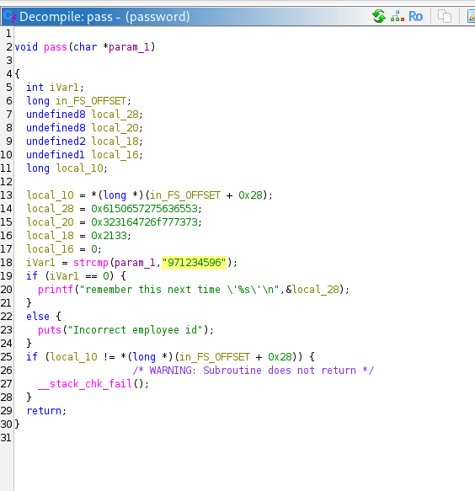The image size is (475, 491).
Task: Click the Decompile: pass title bar text
Action: (104, 16)
